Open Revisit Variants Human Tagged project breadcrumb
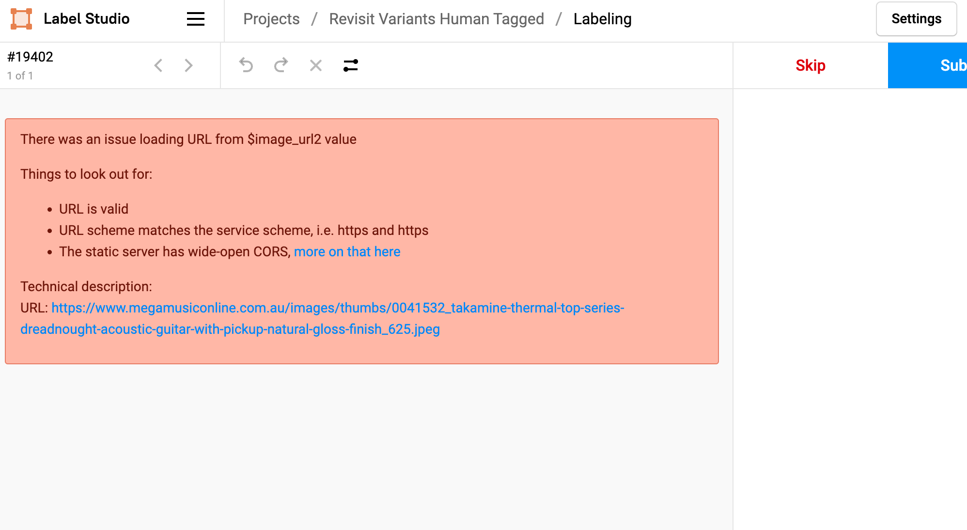Viewport: 967px width, 530px height. [x=437, y=19]
